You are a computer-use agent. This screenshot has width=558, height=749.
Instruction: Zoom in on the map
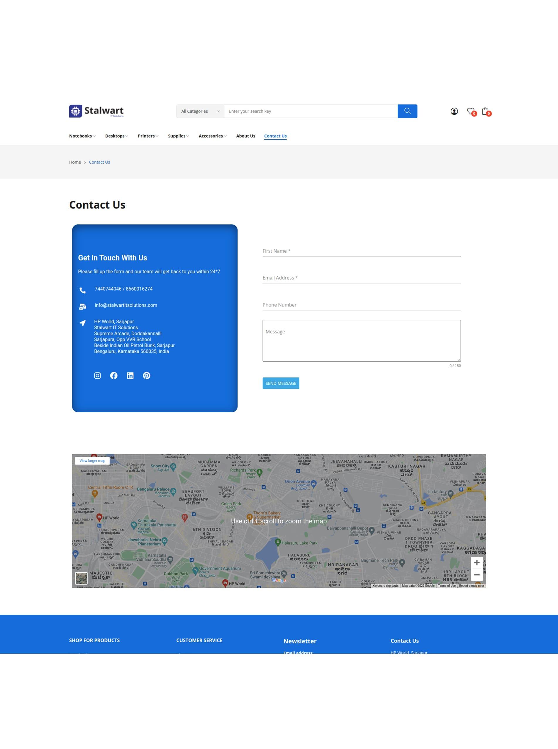click(476, 562)
